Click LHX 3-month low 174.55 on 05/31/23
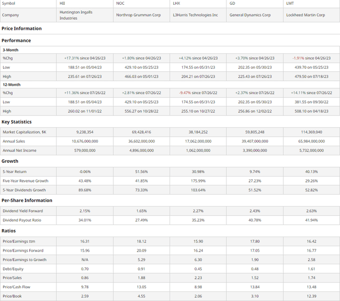 (198, 68)
